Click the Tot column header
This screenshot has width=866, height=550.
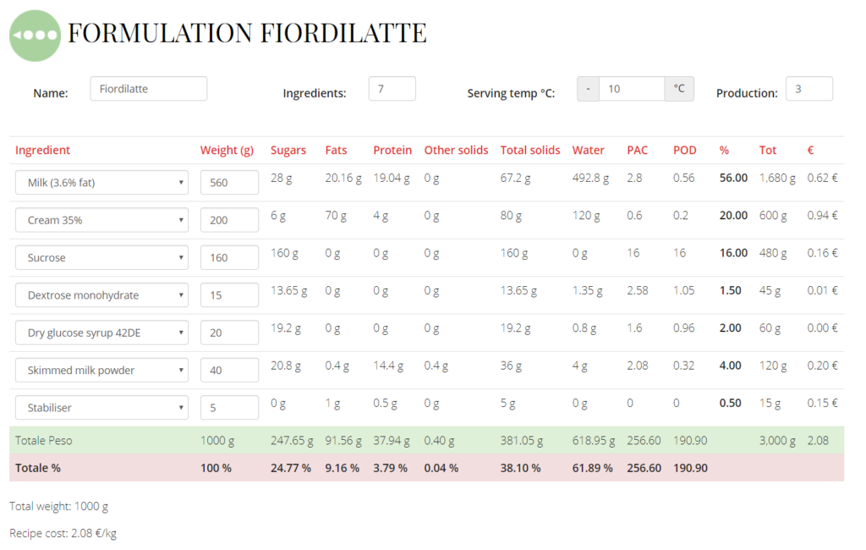(x=768, y=151)
